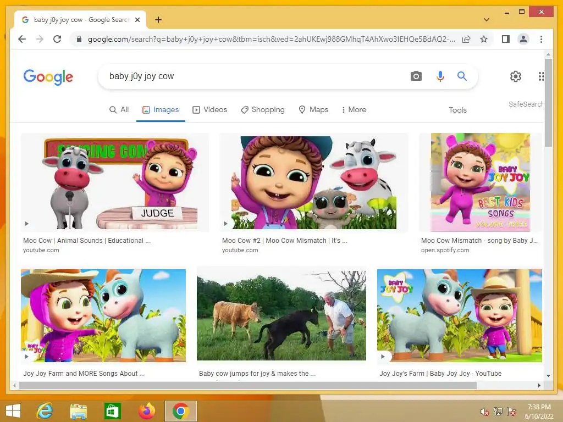Open the Tools filter button

(457, 110)
